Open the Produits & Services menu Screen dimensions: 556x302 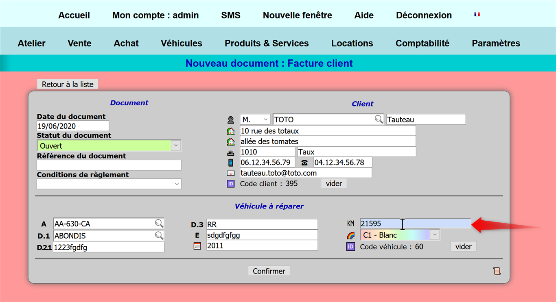[x=267, y=43]
